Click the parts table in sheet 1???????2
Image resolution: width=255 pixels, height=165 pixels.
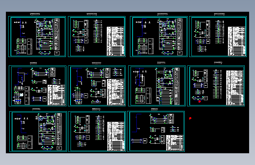pyautogui.click(x=116, y=41)
